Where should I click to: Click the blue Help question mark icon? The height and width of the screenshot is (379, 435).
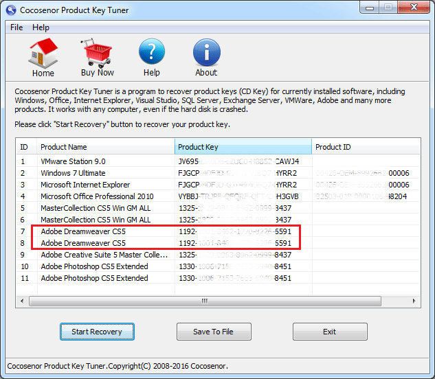(152, 51)
